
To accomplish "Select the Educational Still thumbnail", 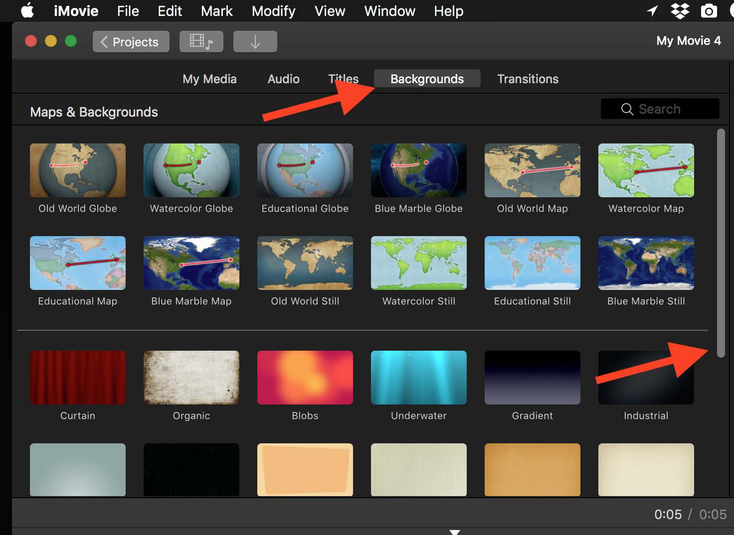I will click(533, 263).
